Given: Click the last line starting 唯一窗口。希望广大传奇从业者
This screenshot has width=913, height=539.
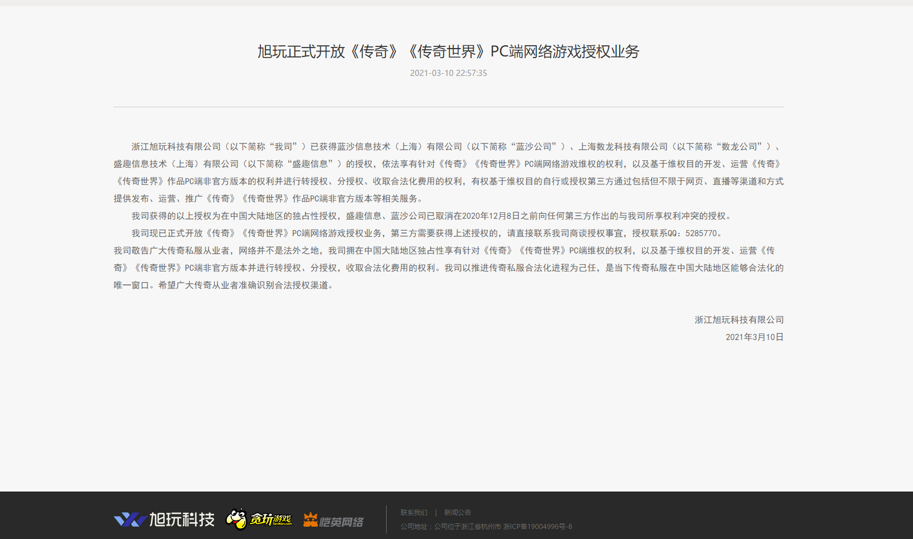Looking at the screenshot, I should click(225, 285).
